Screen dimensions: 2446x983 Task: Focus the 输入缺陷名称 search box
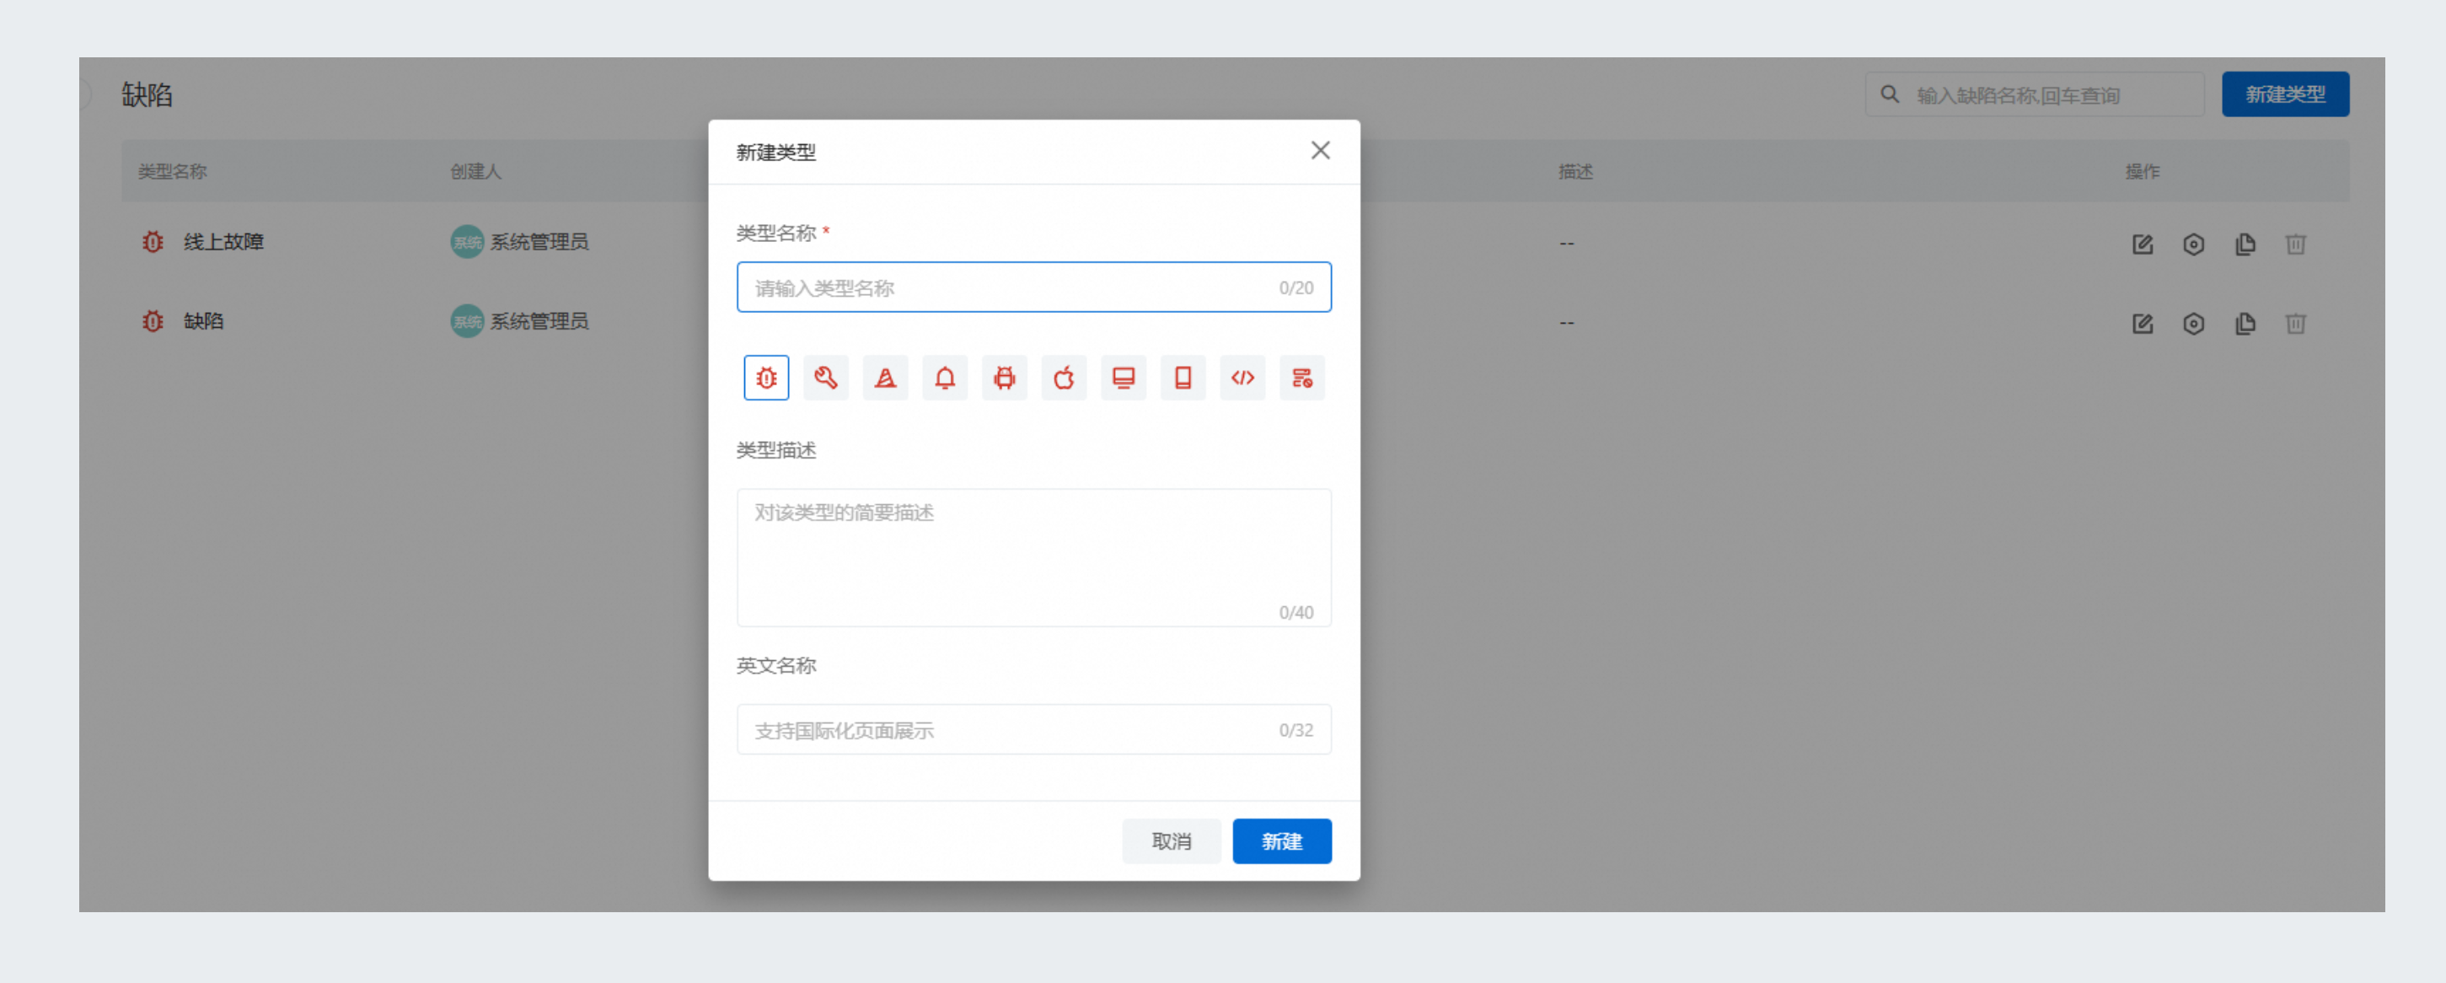pyautogui.click(x=2034, y=95)
